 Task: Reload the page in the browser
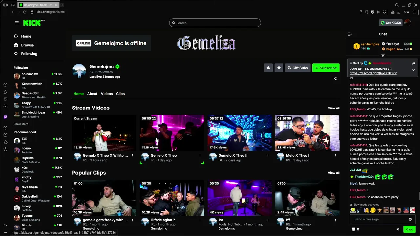[x=25, y=12]
